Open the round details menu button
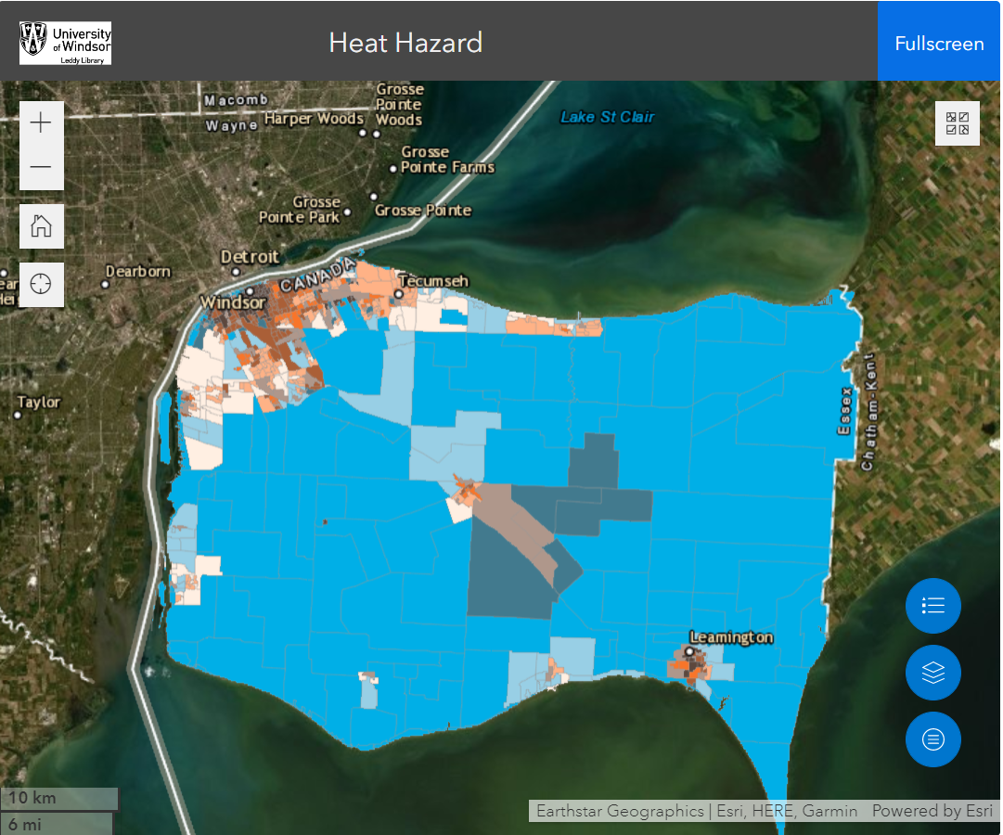1003x835 pixels. (932, 739)
